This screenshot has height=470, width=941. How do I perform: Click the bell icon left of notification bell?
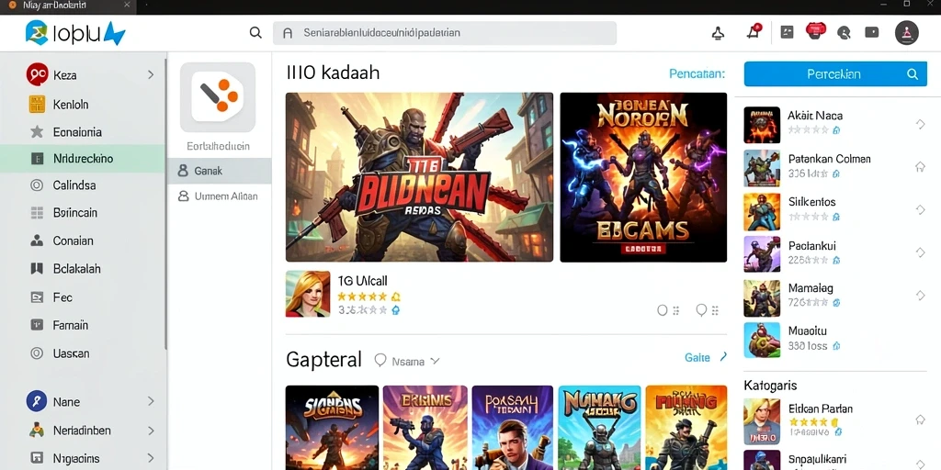tap(718, 33)
